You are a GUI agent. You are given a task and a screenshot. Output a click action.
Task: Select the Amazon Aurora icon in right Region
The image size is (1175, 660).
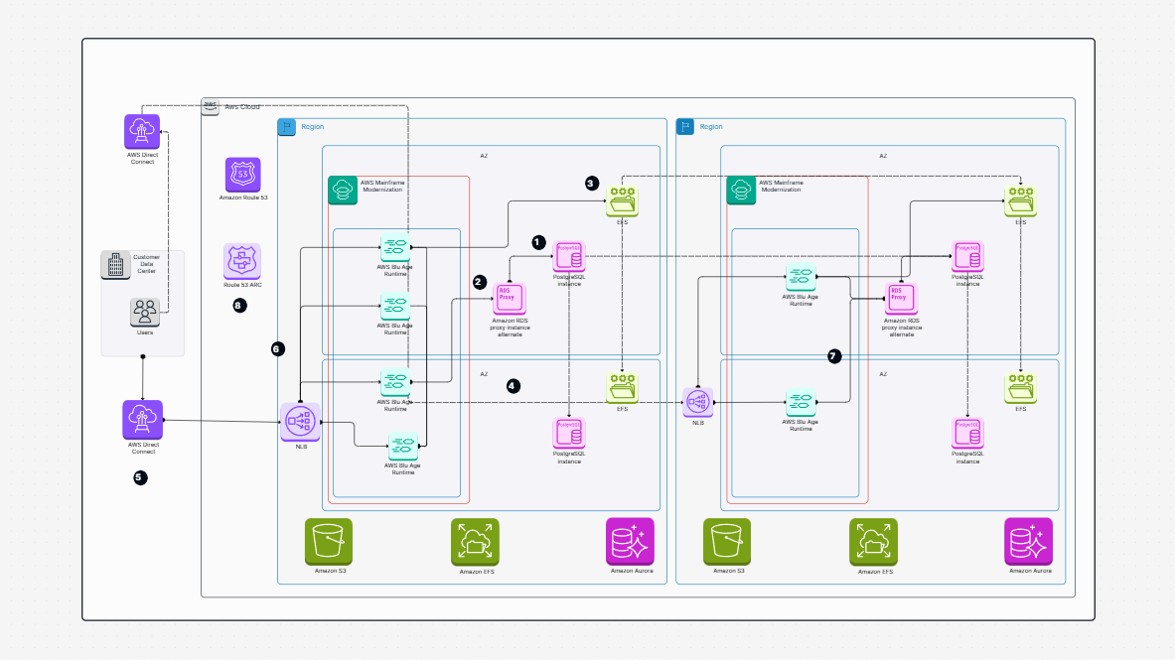pos(1029,542)
